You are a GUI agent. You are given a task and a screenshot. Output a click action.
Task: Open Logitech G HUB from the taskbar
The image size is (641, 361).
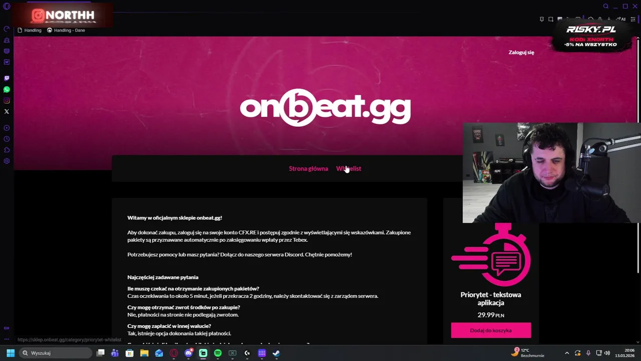[x=247, y=353]
